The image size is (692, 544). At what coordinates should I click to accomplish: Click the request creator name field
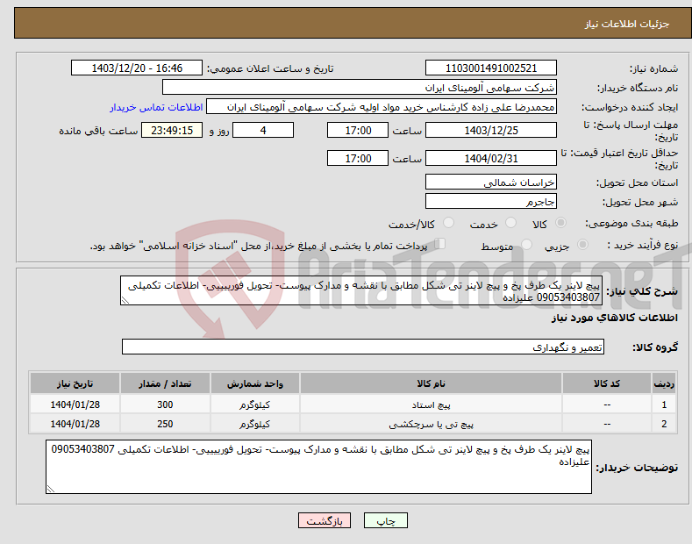point(382,107)
